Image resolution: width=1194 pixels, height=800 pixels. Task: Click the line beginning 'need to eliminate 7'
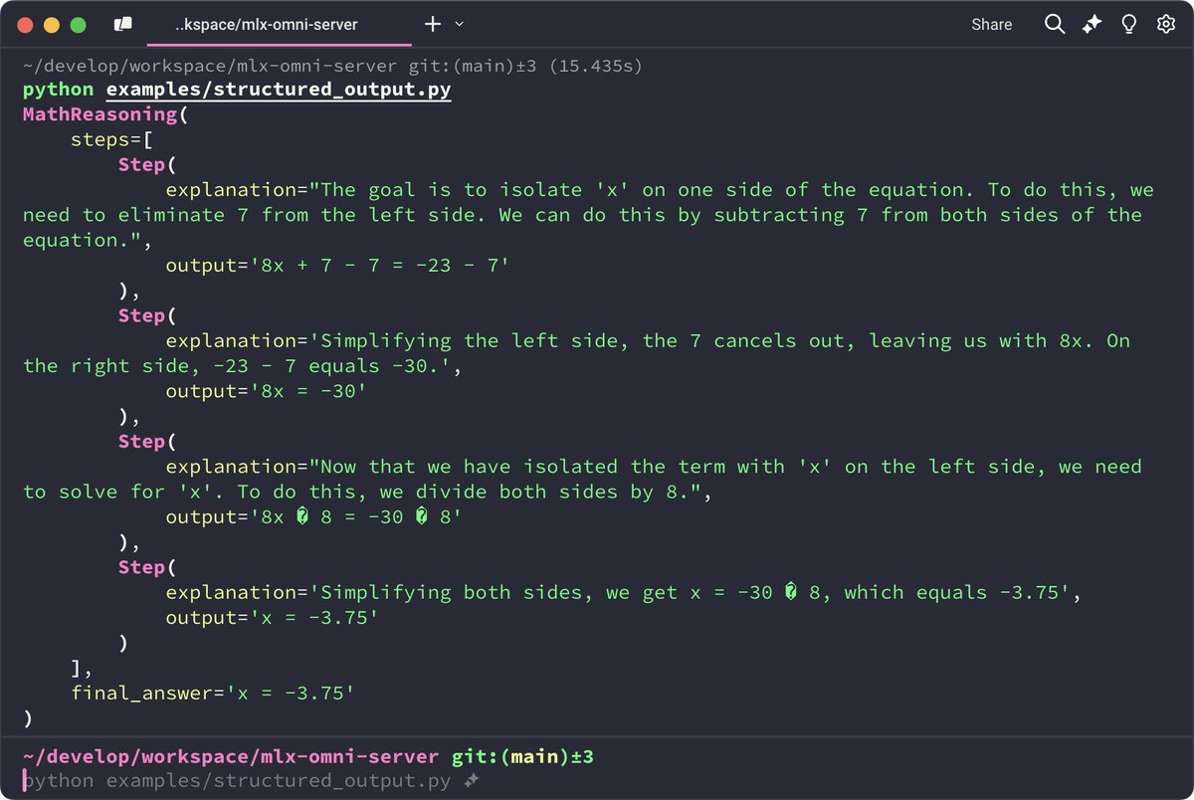583,215
